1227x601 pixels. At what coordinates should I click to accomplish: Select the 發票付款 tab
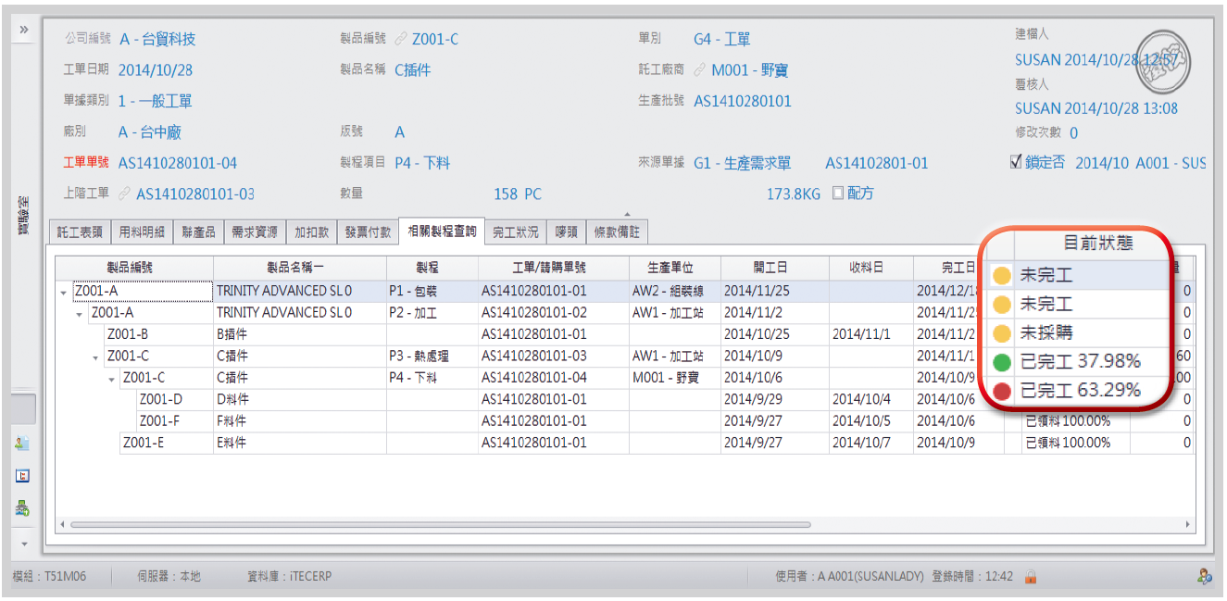[x=368, y=232]
